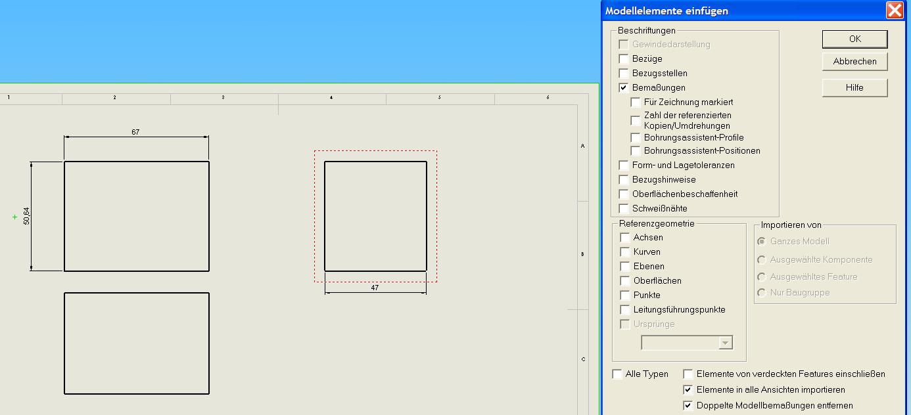The height and width of the screenshot is (415, 911).
Task: Tick the Punkte checkbox
Action: point(625,295)
